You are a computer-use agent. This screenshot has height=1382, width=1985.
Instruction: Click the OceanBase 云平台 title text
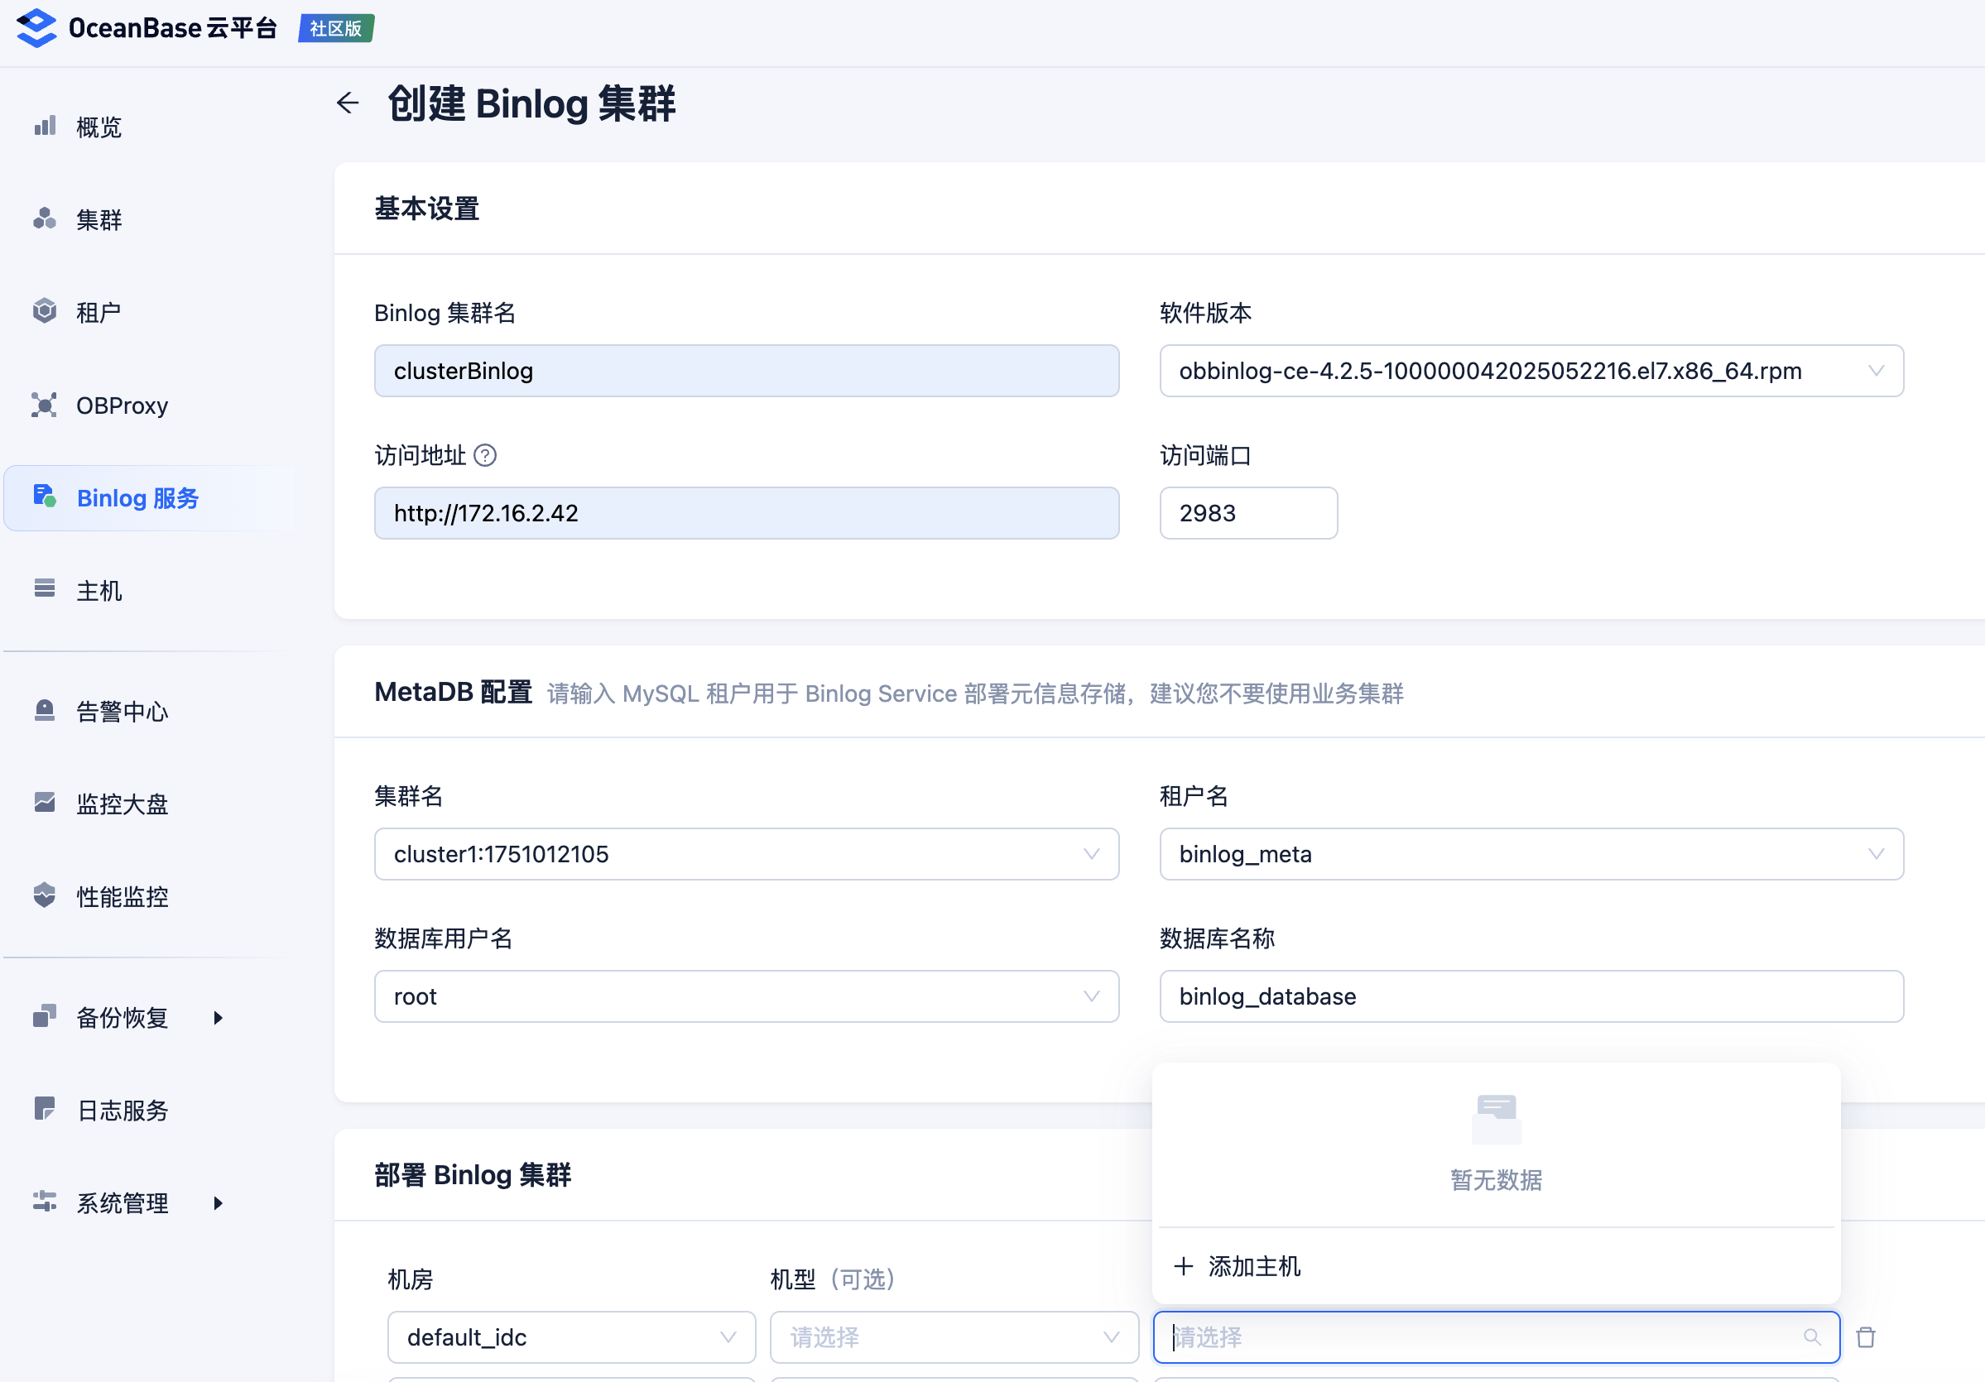[x=173, y=27]
